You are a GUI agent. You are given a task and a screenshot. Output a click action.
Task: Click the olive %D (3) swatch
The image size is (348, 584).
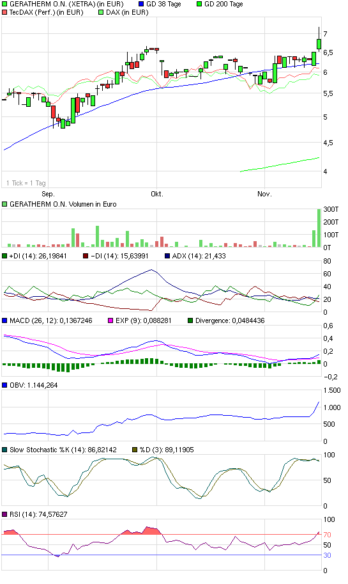(x=135, y=450)
